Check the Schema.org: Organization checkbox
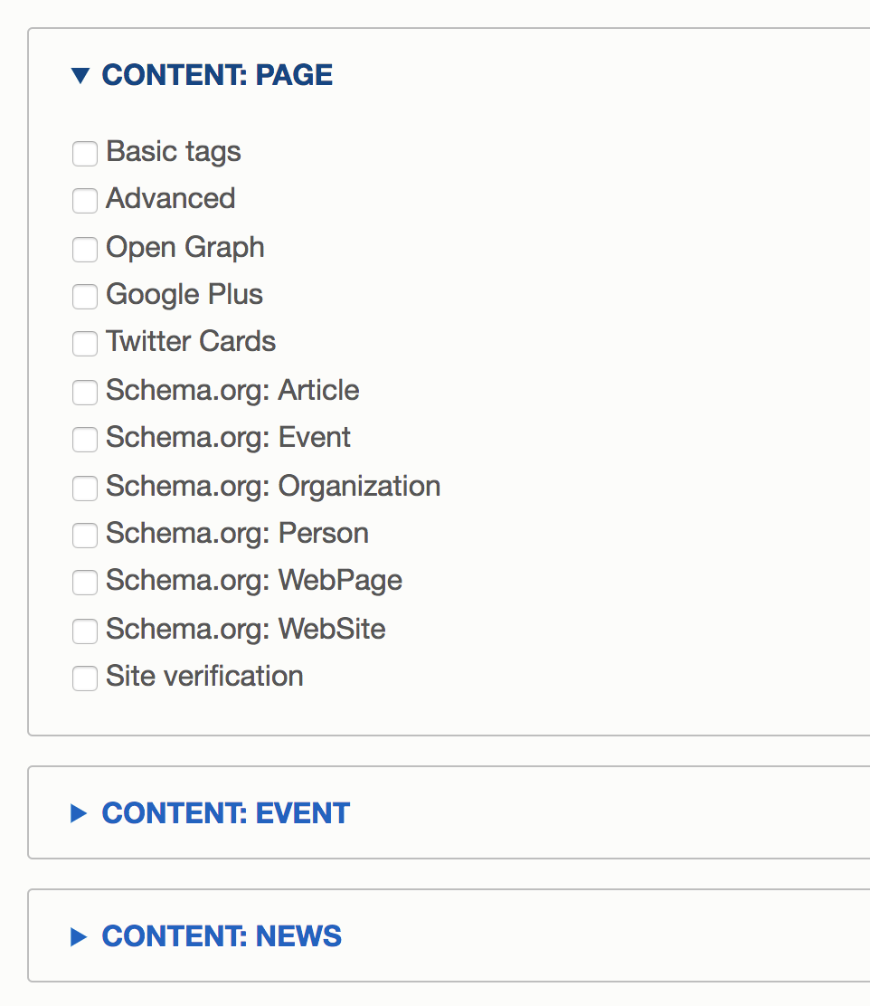 (85, 489)
